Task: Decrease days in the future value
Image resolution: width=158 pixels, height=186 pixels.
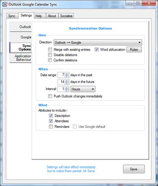Action: pyautogui.click(x=67, y=83)
